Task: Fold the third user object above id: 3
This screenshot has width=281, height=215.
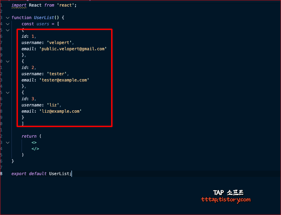Action: 8,93
